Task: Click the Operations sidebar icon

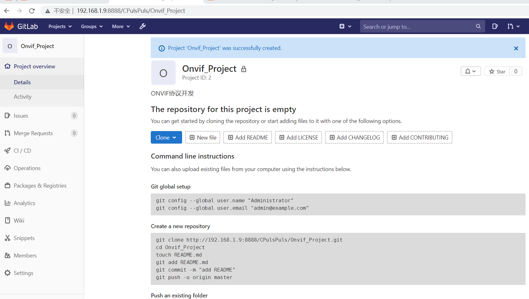Action: point(8,168)
